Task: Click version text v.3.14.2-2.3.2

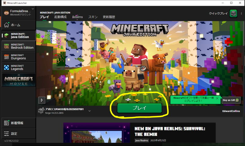Action: point(11,141)
